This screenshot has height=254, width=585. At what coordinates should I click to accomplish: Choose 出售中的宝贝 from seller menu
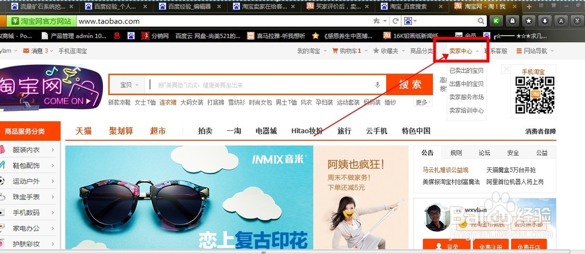(466, 84)
